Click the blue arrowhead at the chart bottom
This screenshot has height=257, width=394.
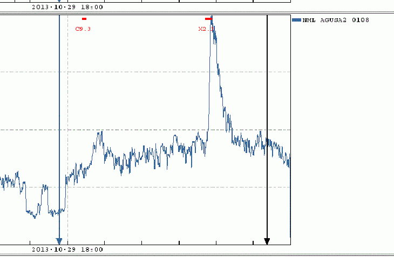[59, 241]
